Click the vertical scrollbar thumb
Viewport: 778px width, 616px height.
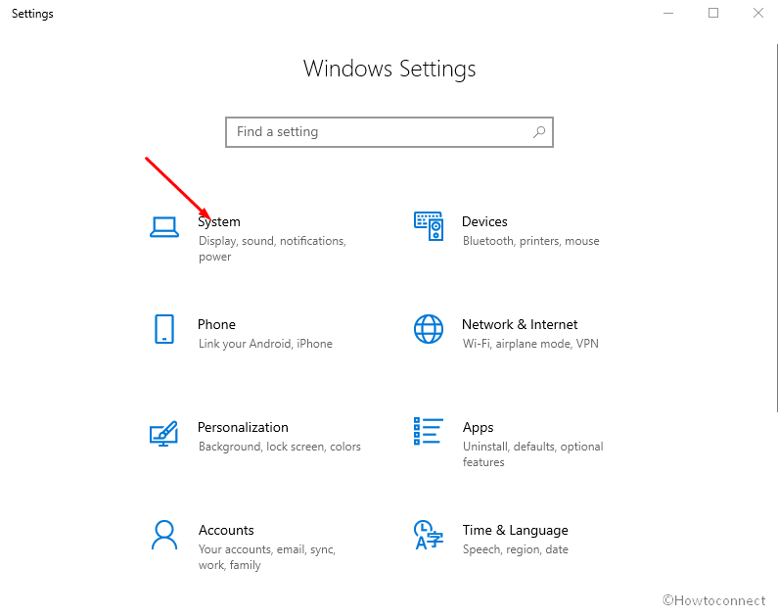(776, 228)
